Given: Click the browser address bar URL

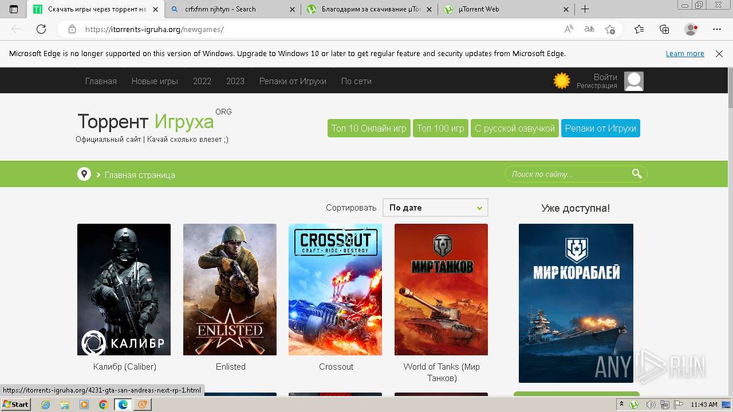Looking at the screenshot, I should click(x=155, y=29).
